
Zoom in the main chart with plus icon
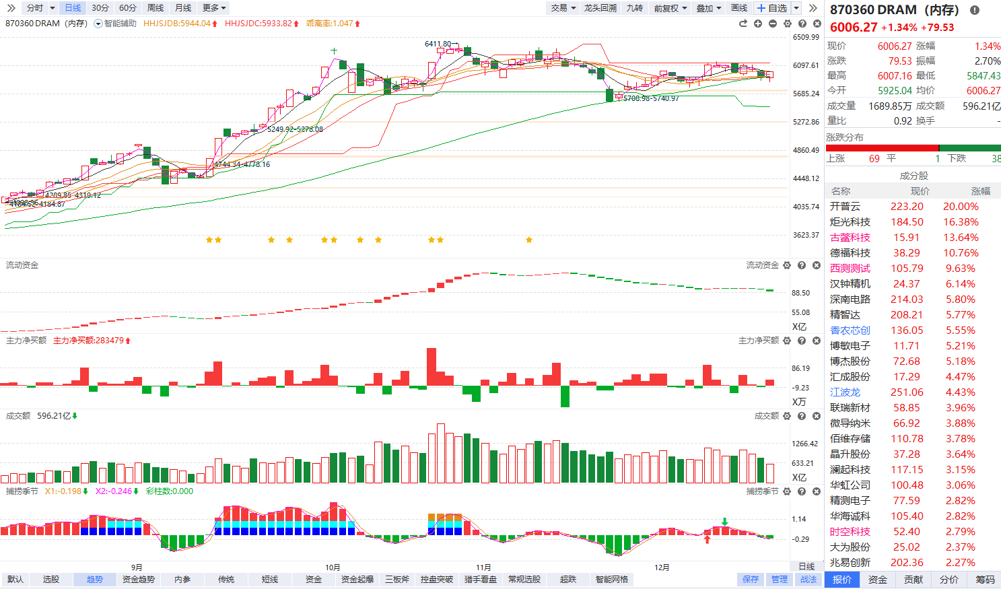[758, 24]
